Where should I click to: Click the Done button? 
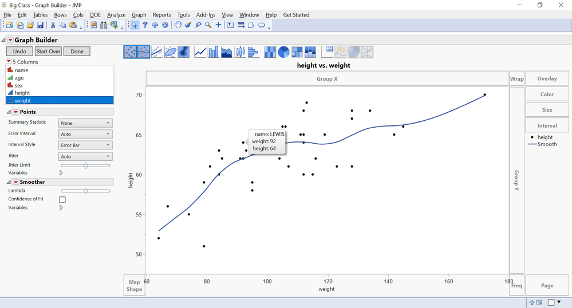tap(77, 52)
